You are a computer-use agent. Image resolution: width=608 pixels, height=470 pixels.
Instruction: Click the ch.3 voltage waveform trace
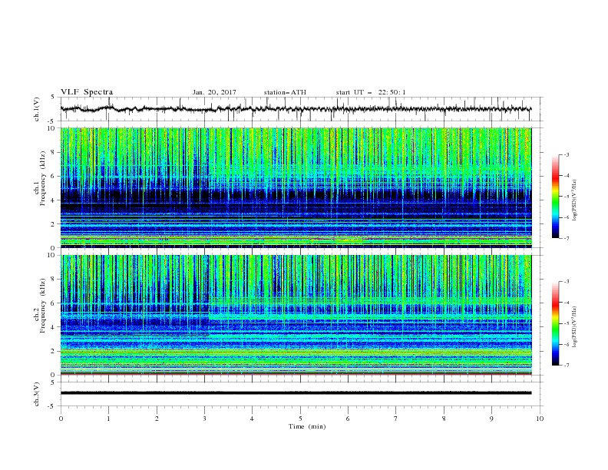click(296, 393)
